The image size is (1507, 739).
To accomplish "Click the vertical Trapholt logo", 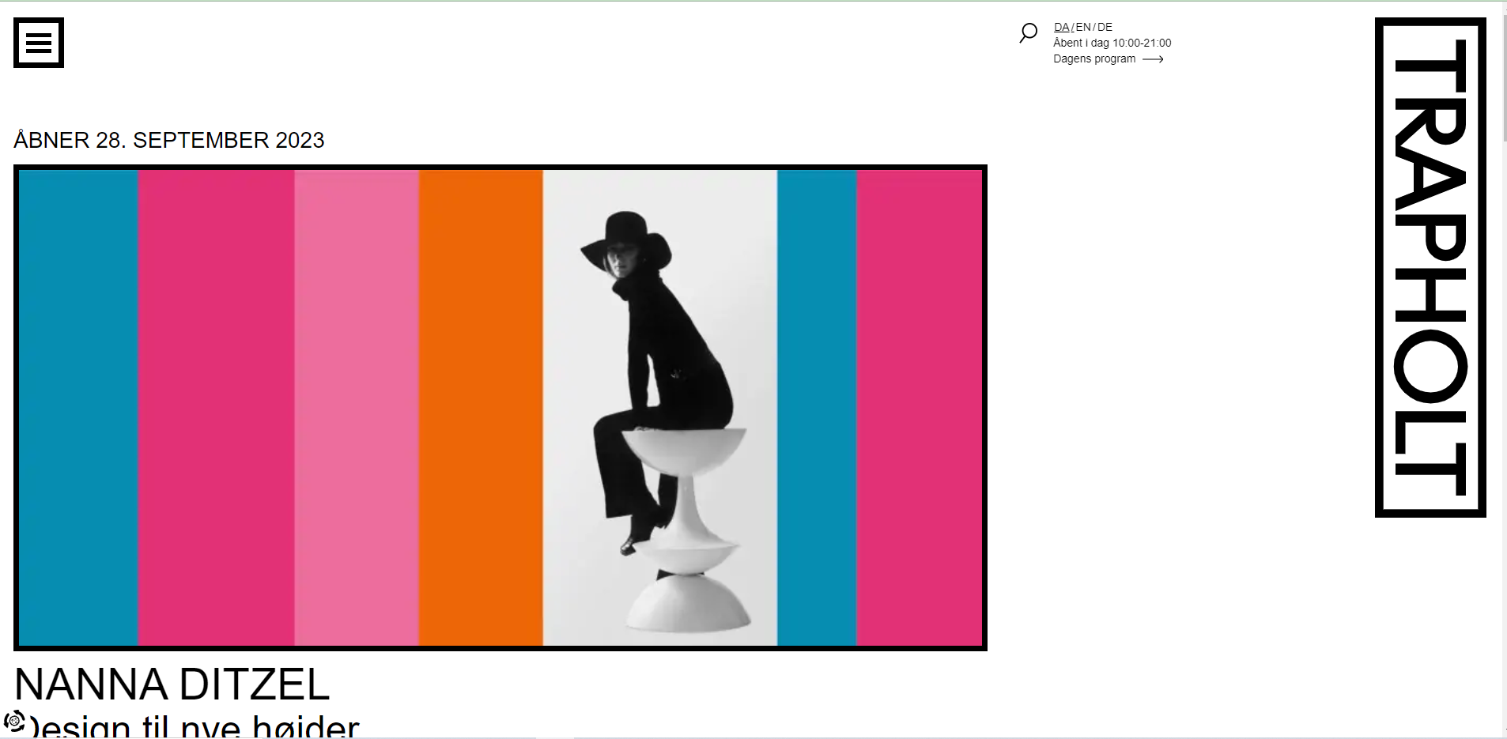I will click(1430, 268).
